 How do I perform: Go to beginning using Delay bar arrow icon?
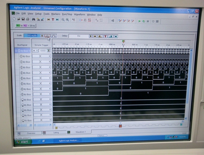tap(95, 36)
